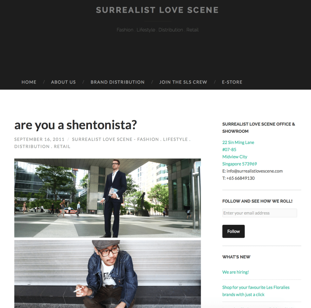Click the email address subscription field

click(x=259, y=213)
